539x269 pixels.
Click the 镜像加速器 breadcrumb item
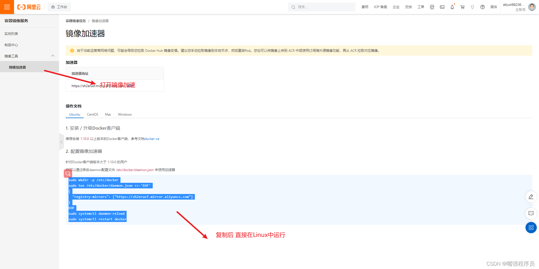click(100, 21)
